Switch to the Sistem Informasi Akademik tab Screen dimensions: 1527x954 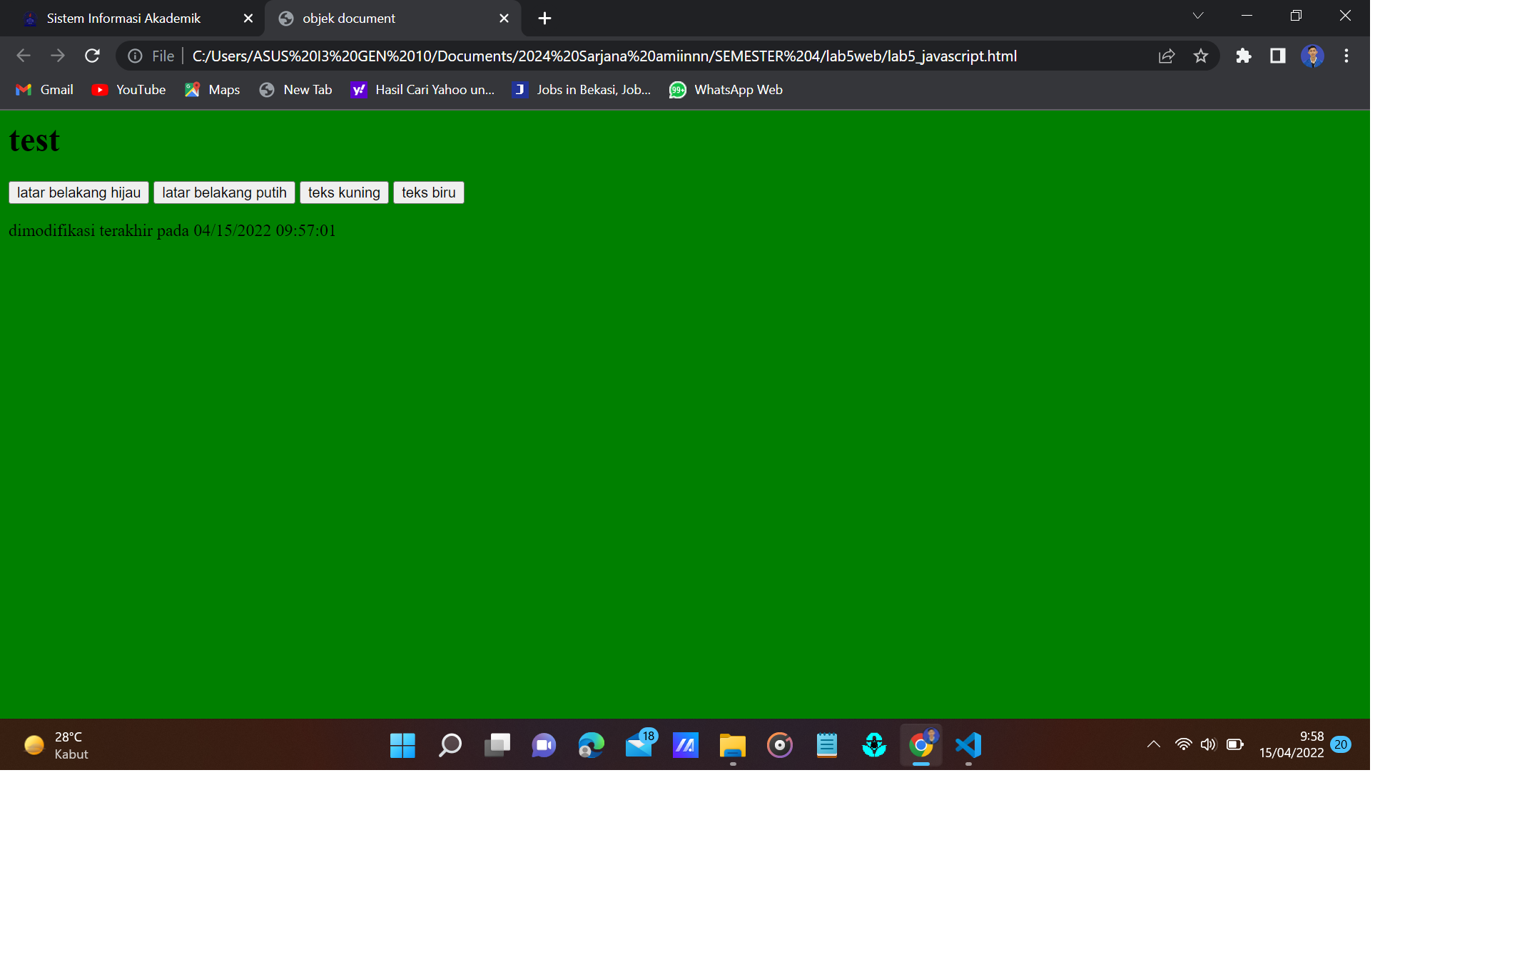(x=122, y=18)
